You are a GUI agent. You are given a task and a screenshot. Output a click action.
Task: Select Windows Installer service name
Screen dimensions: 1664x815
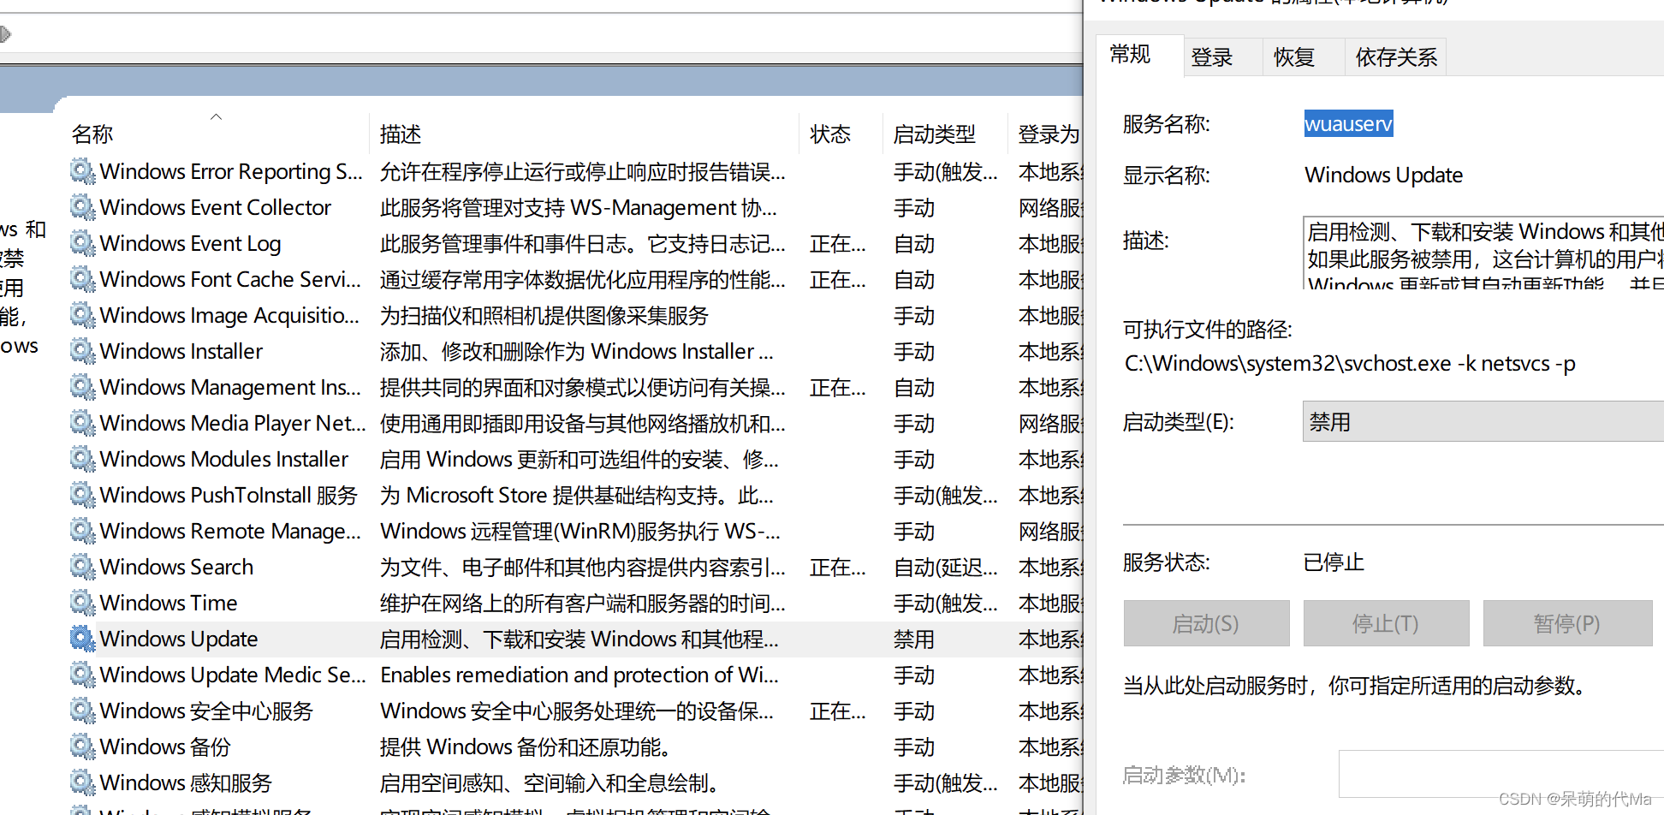pos(181,351)
